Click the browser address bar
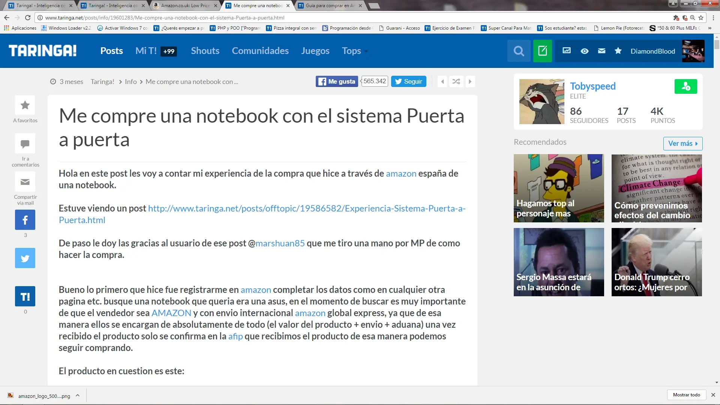 click(x=352, y=18)
